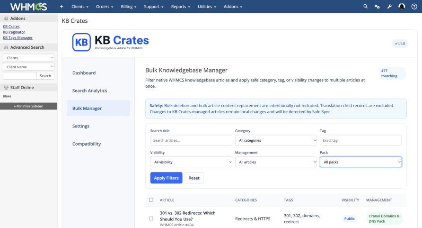Click the cPanel Domains & DNS Pack badge
The image size is (422, 228).
(384, 219)
